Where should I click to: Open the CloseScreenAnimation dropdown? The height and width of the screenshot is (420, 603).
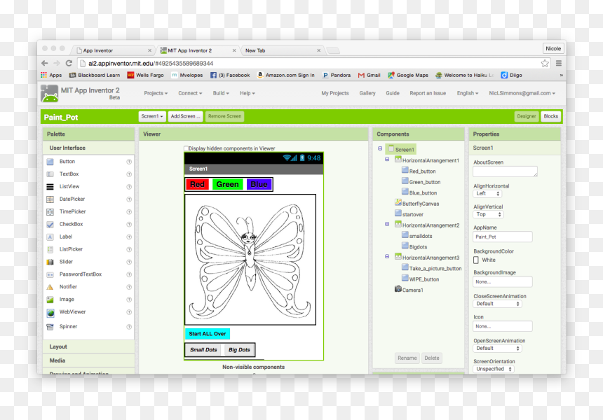coord(497,304)
